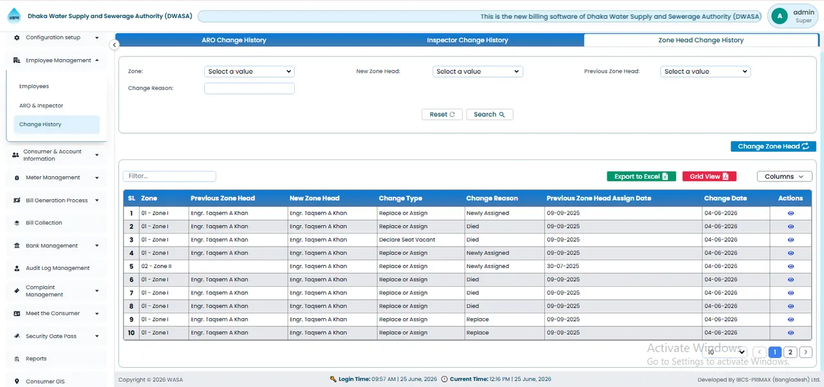This screenshot has height=387, width=824.
Task: Expand the Security Gate Pass arrow
Action: (97, 336)
